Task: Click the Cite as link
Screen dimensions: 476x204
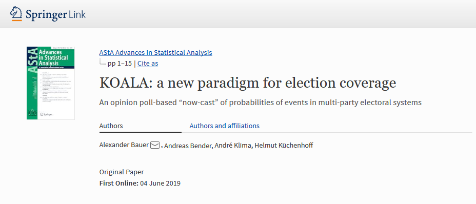Action: [148, 64]
